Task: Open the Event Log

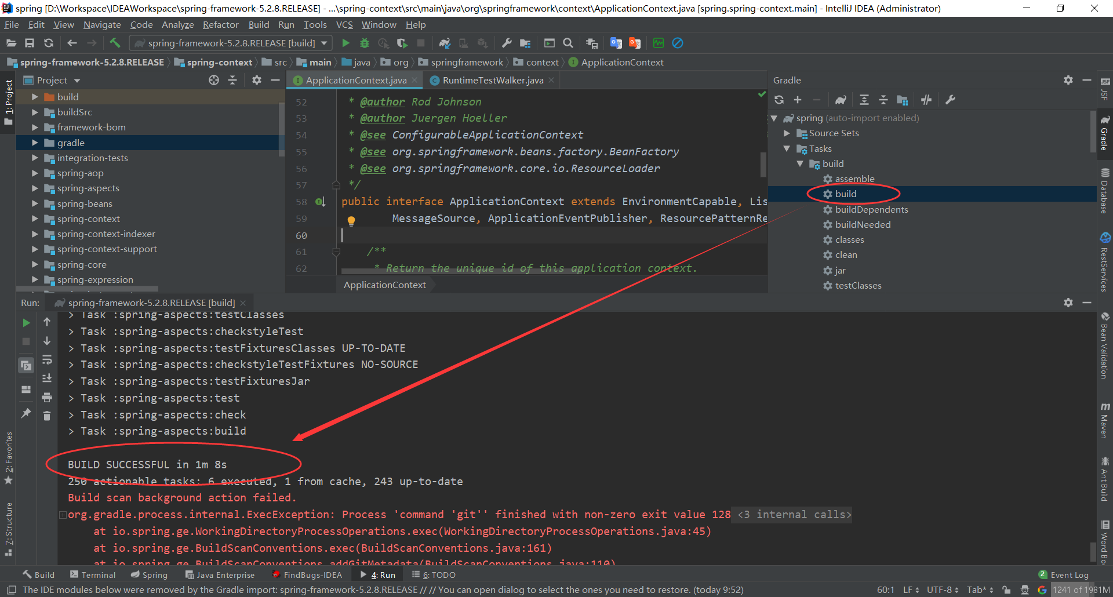Action: click(x=1068, y=574)
